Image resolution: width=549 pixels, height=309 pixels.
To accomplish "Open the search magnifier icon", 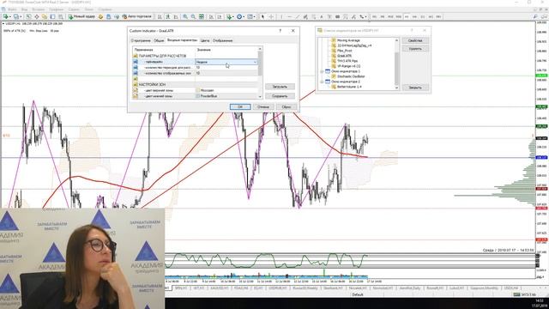I will (535, 16).
